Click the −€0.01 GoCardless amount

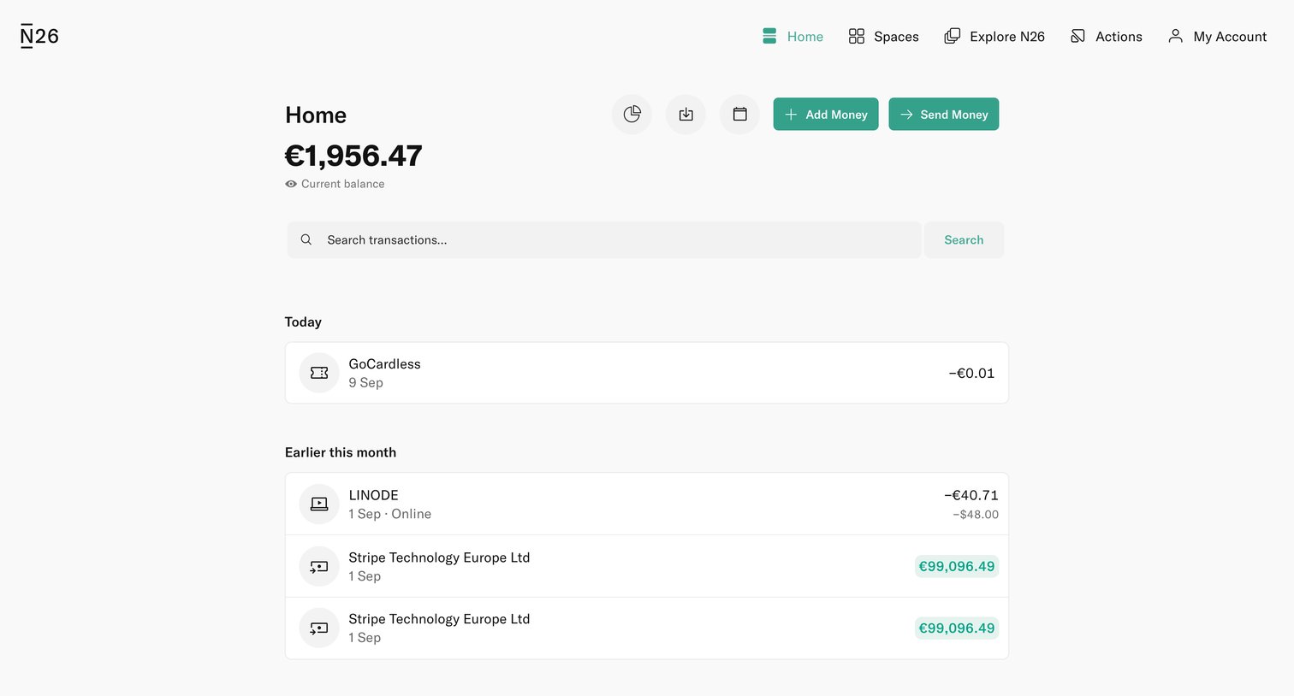pos(971,373)
